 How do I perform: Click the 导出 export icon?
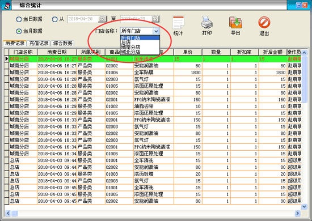(x=235, y=22)
